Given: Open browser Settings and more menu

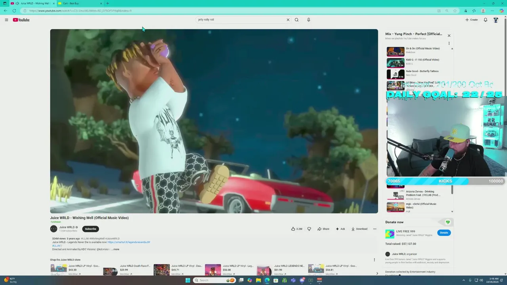Looking at the screenshot, I should (492, 11).
